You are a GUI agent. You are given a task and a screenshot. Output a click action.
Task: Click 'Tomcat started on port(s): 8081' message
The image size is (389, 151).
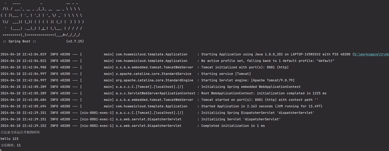[x=260, y=100]
